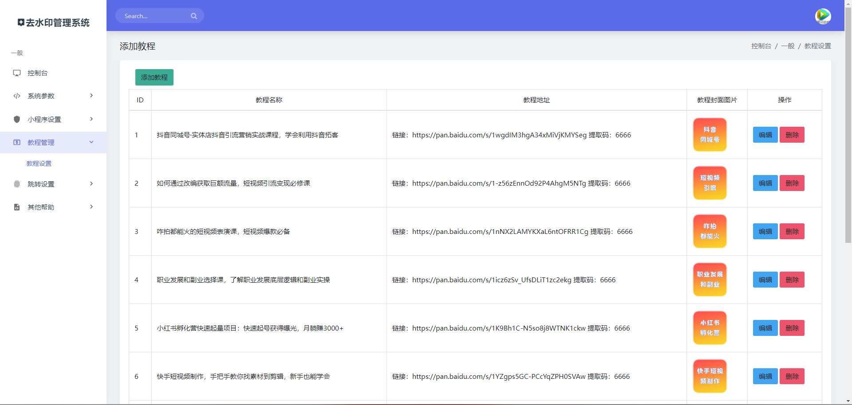Click the ID column header
Screen dimensions: 852x405
tap(140, 100)
